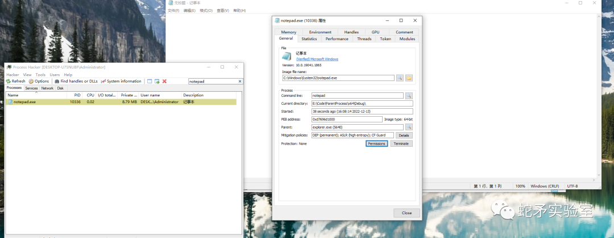Open the 格式(O) menu in Notepad

tap(206, 11)
